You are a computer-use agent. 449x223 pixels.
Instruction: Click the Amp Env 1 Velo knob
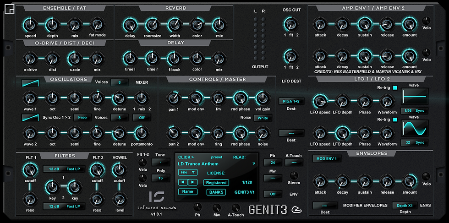pos(427,21)
